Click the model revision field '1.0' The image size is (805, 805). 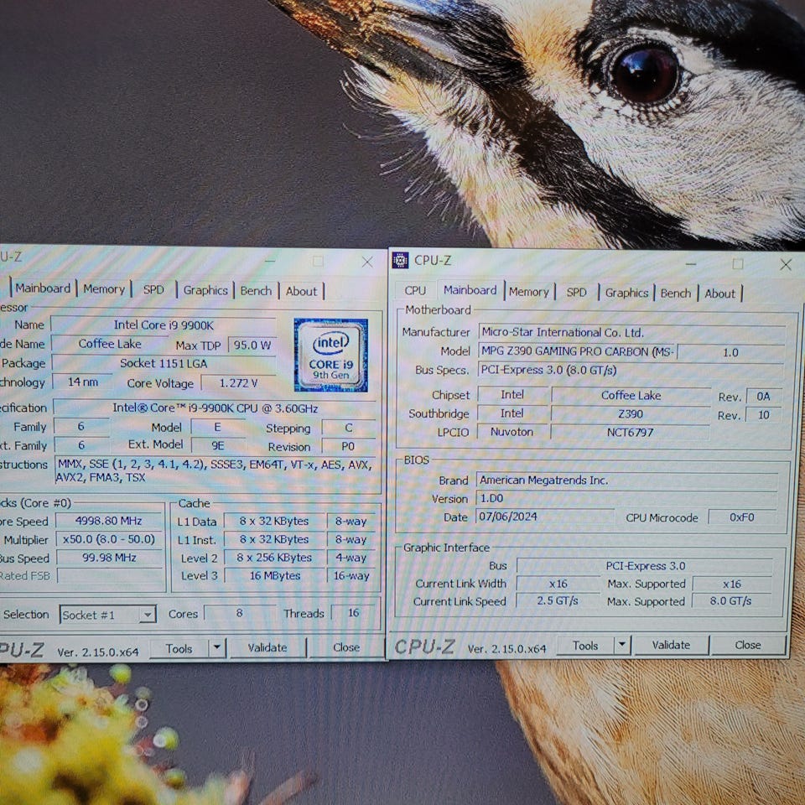730,353
